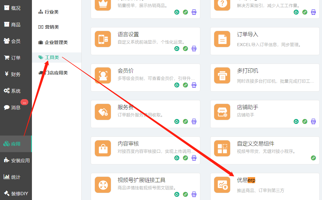Select the 行业类 category
This screenshot has width=322, height=200.
pyautogui.click(x=48, y=12)
